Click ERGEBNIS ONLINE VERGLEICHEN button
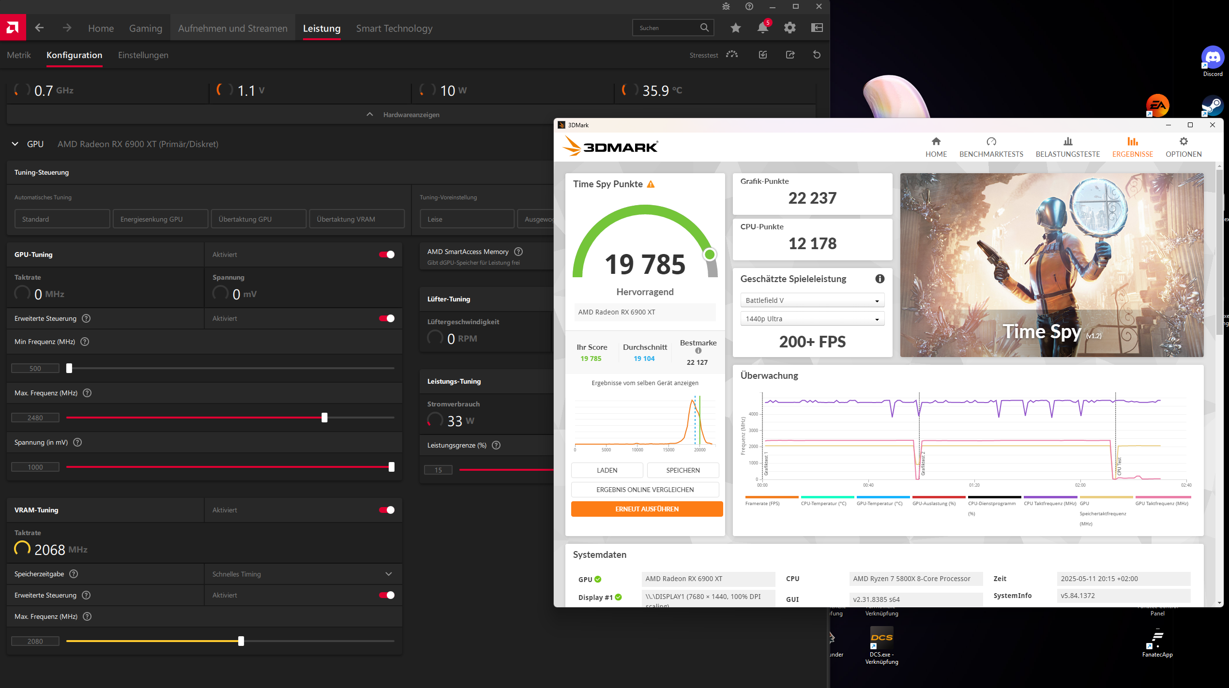 click(645, 490)
